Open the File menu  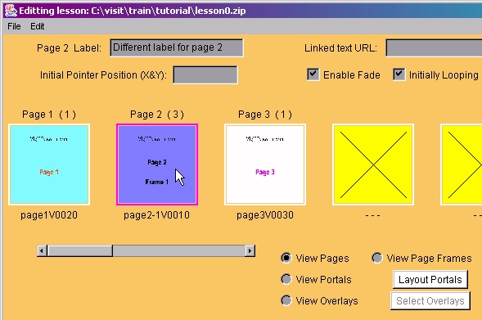click(x=14, y=26)
